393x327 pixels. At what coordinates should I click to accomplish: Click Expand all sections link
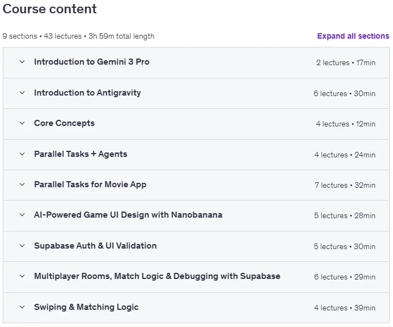point(353,36)
